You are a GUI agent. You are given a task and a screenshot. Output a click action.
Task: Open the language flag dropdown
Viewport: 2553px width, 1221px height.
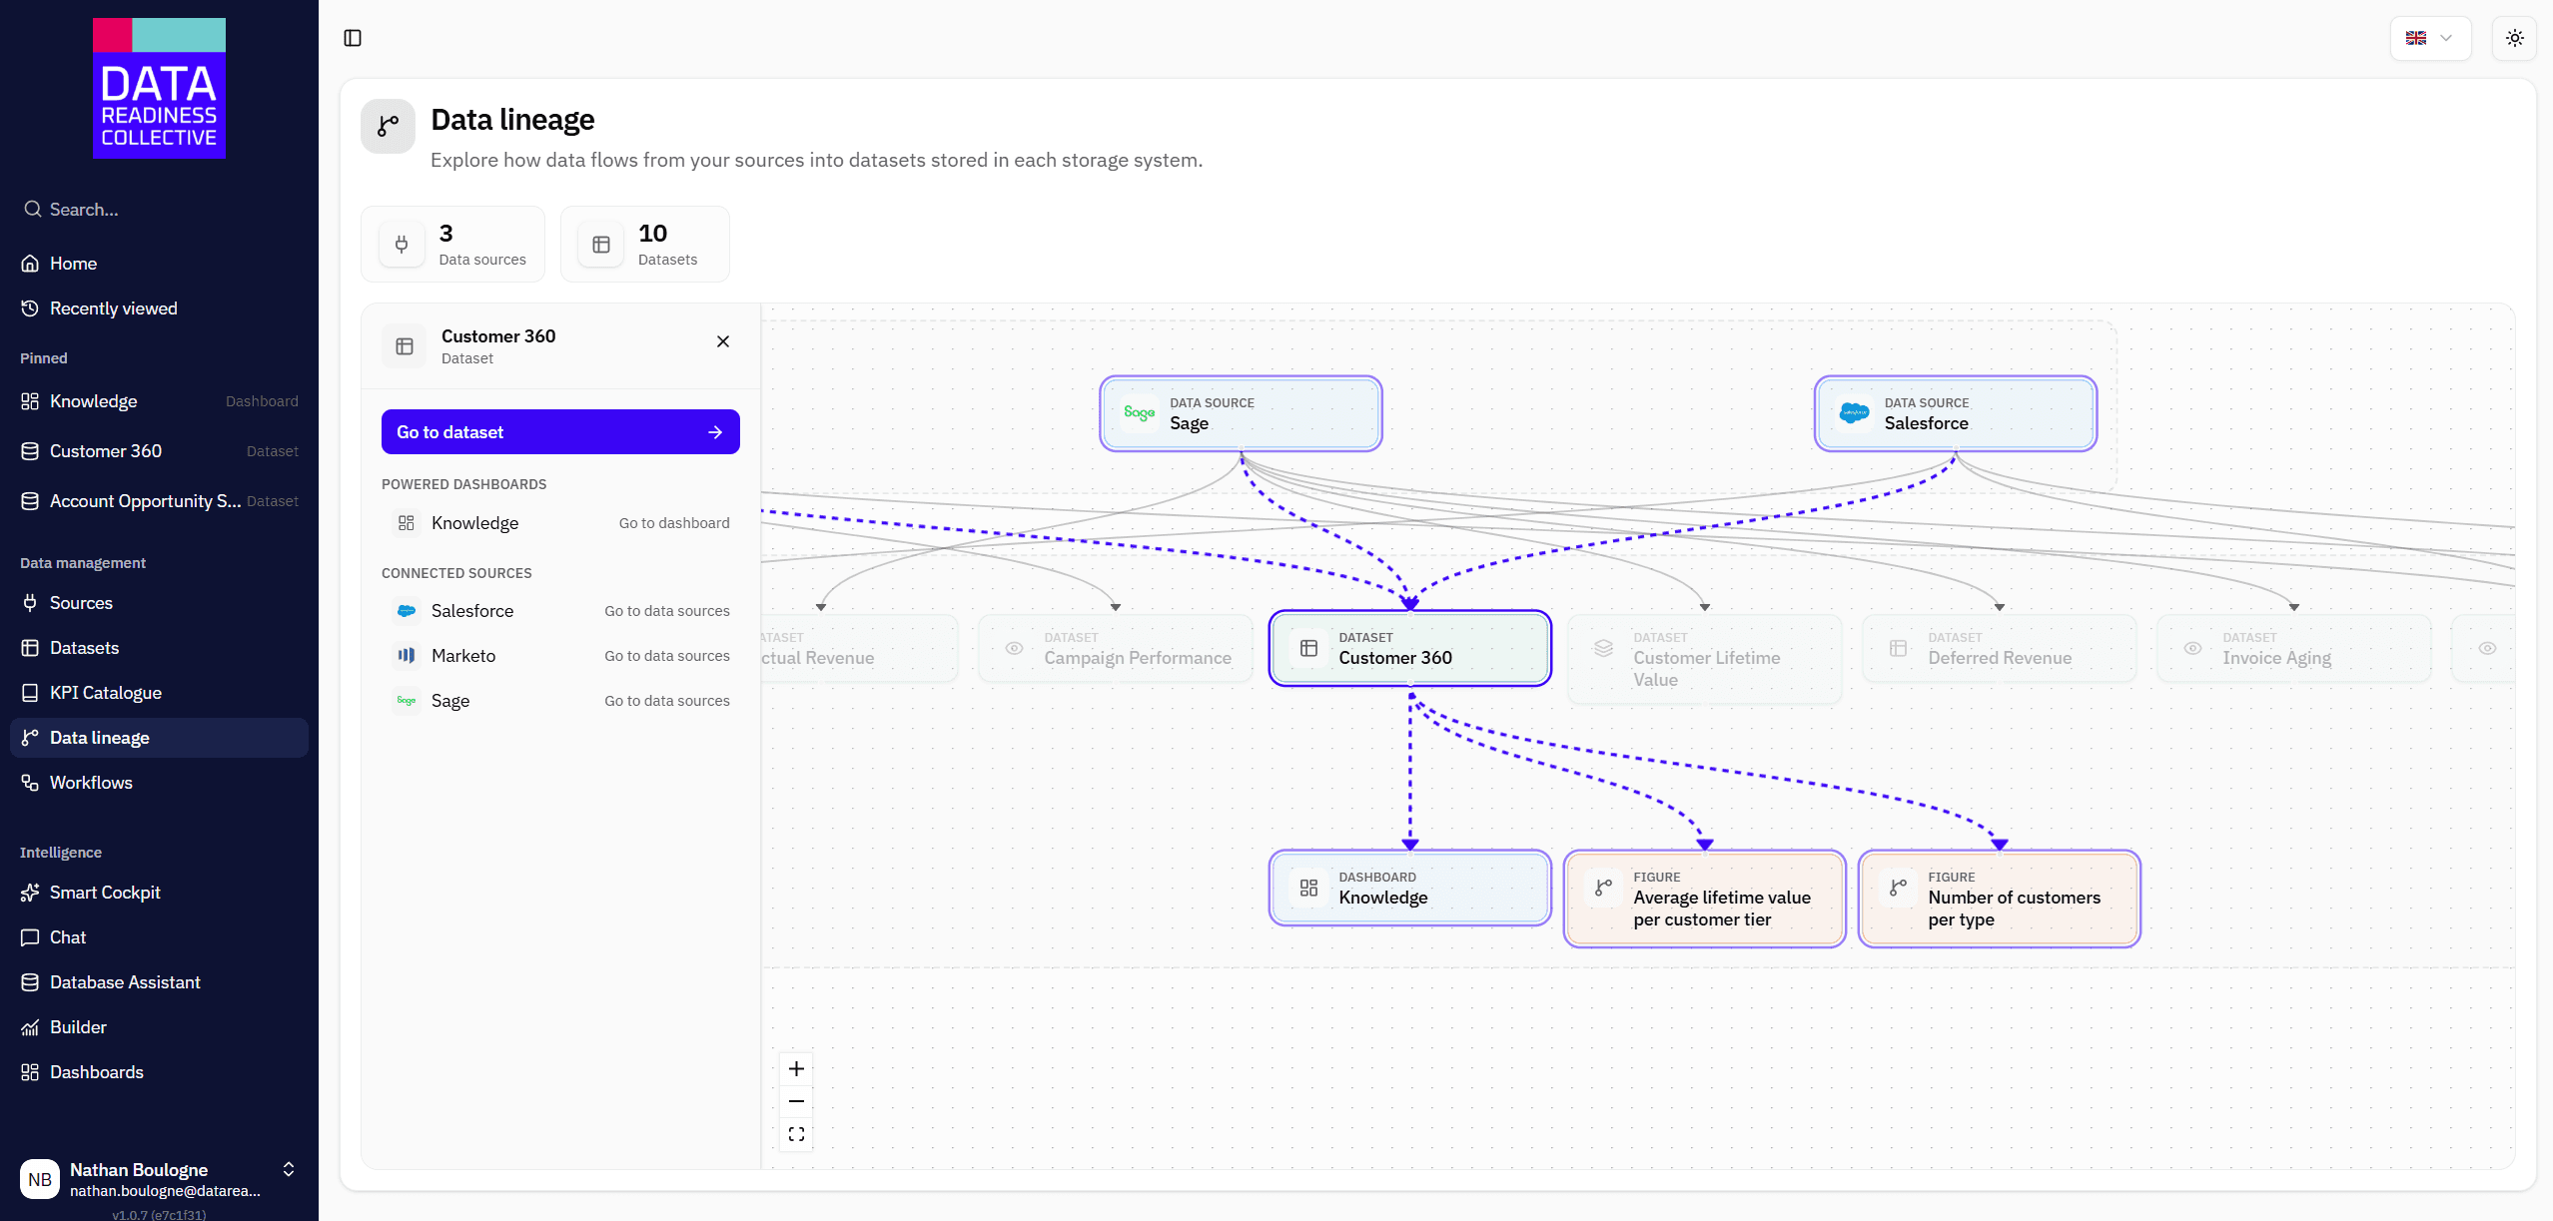2430,38
